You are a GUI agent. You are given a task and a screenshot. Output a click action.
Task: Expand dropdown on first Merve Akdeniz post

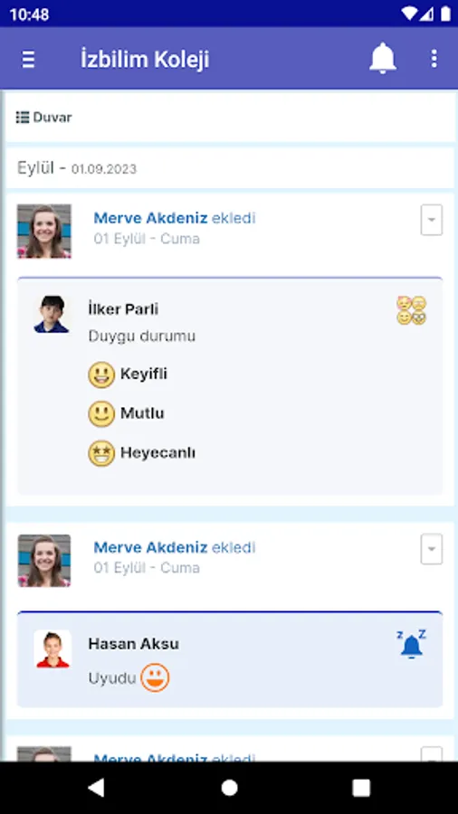pos(432,220)
